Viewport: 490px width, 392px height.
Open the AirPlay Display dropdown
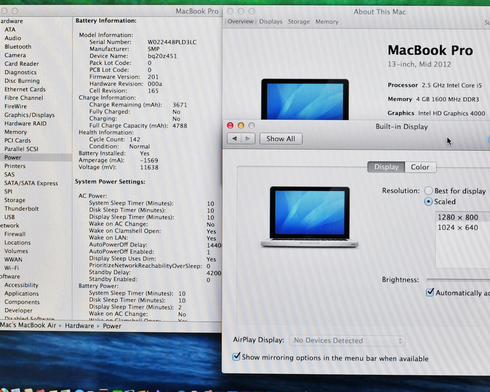pyautogui.click(x=347, y=340)
